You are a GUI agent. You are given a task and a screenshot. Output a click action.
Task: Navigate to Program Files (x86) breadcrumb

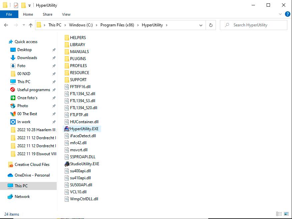tap(117, 25)
